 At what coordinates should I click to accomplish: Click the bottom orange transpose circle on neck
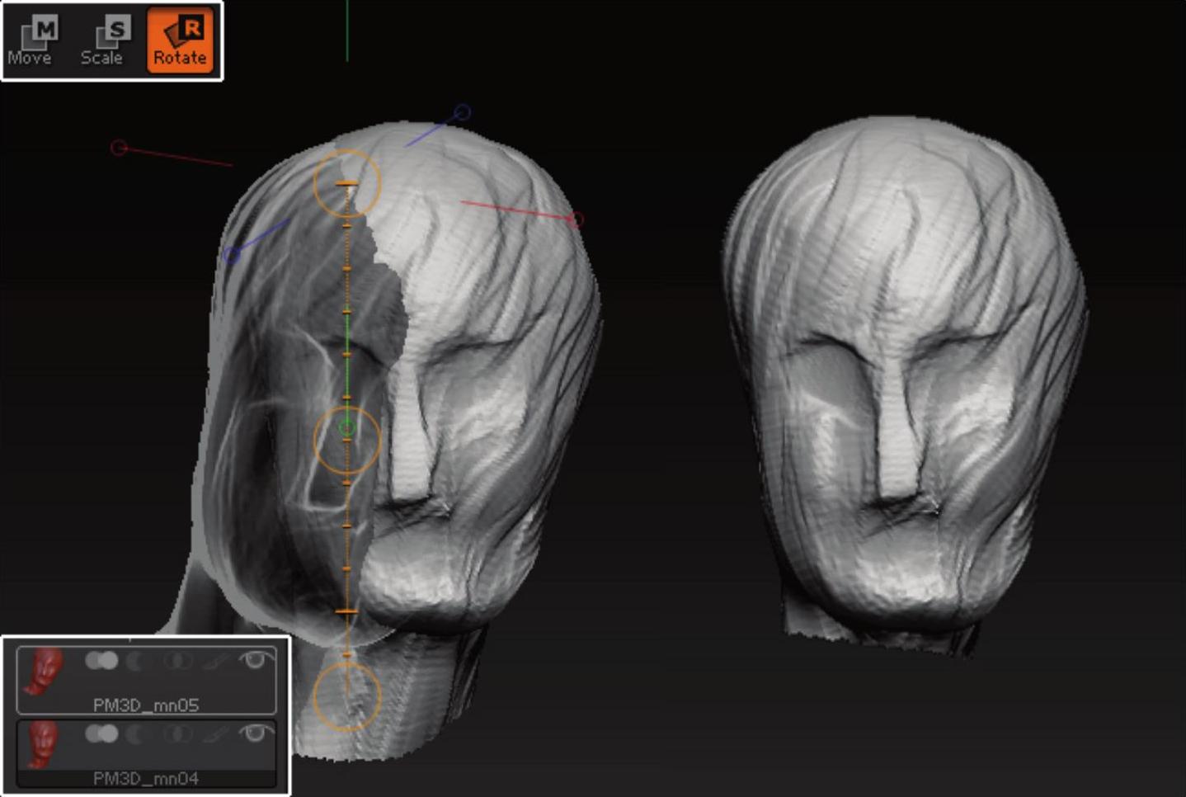point(347,696)
